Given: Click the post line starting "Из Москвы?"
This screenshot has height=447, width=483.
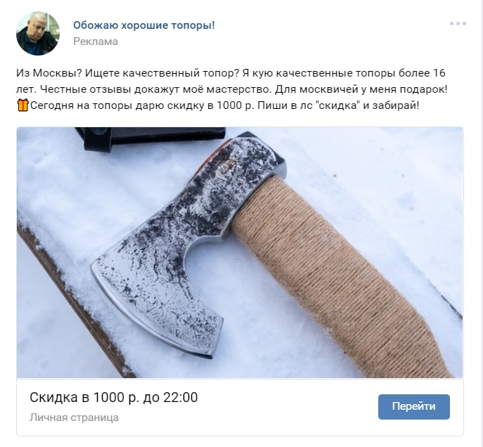Looking at the screenshot, I should [231, 73].
